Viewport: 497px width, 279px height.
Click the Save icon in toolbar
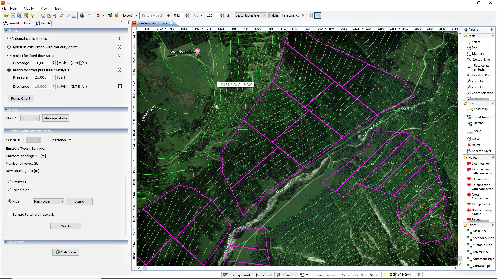[x=13, y=16]
